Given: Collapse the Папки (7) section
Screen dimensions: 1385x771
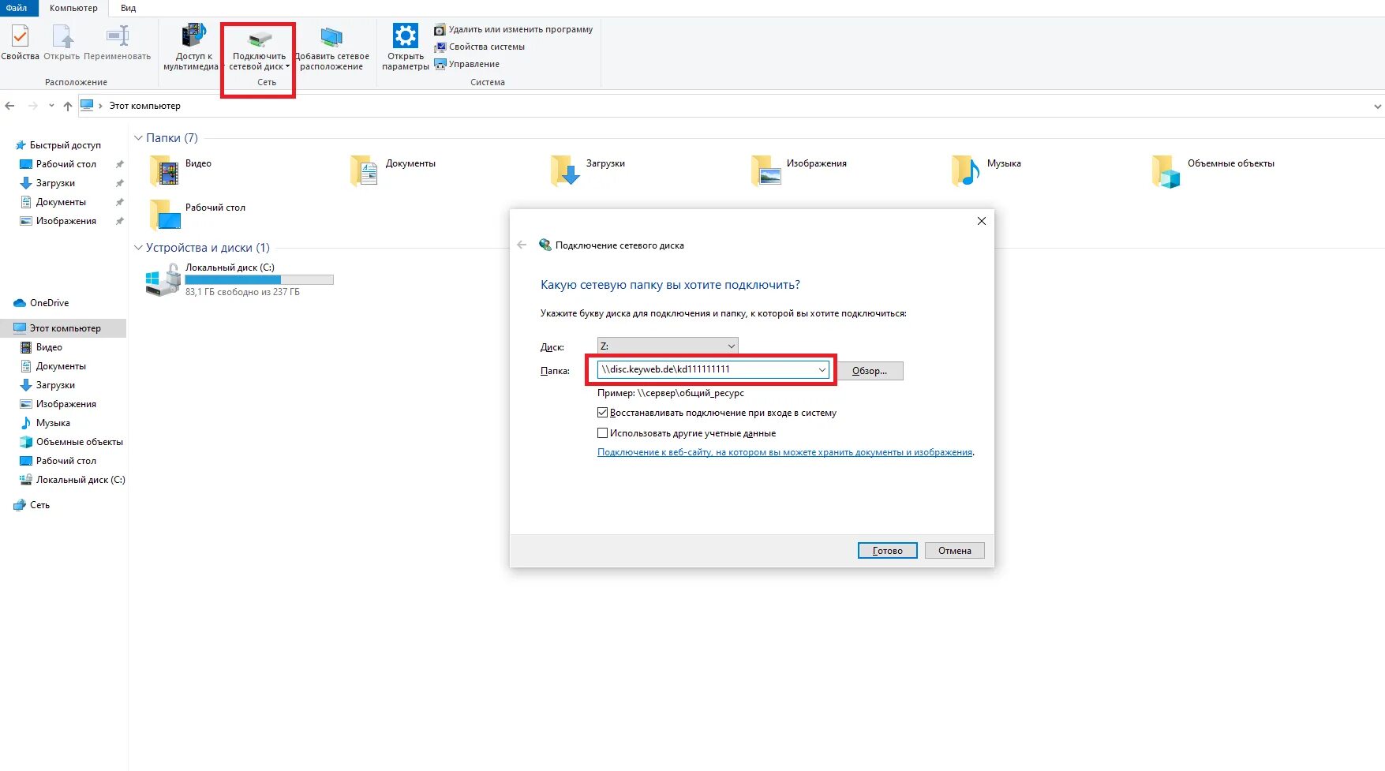Looking at the screenshot, I should [138, 138].
